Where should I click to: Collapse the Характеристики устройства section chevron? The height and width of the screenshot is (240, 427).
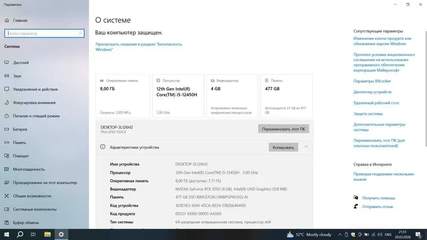(x=306, y=147)
